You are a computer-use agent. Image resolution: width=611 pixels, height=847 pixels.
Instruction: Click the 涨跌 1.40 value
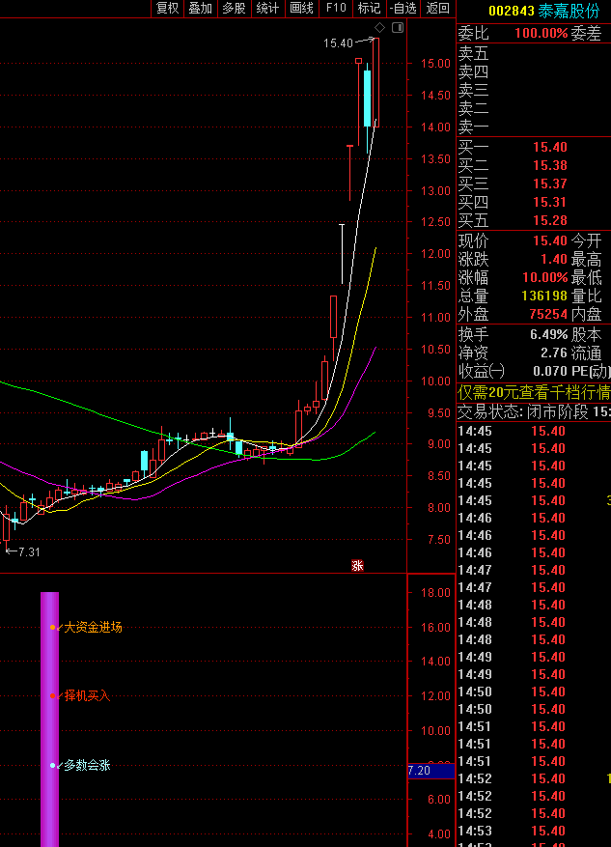(x=554, y=259)
